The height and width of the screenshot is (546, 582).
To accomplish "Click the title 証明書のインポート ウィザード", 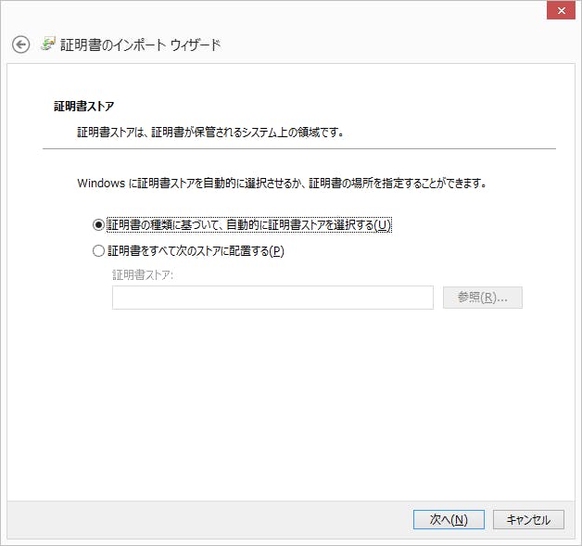I will tap(140, 44).
